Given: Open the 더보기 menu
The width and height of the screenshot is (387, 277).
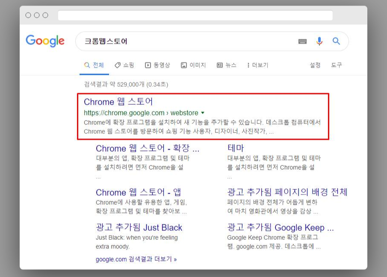Looking at the screenshot, I should pyautogui.click(x=258, y=65).
